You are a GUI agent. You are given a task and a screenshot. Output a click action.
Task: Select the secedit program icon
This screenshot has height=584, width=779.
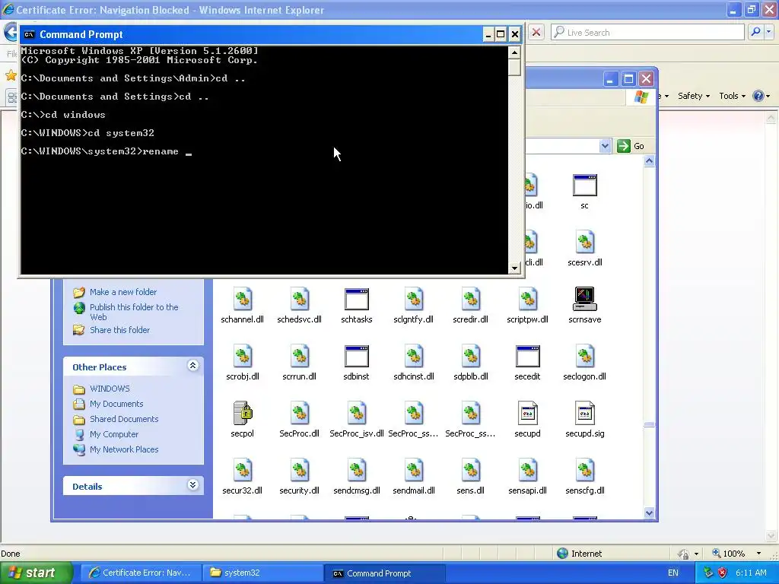pyautogui.click(x=528, y=357)
